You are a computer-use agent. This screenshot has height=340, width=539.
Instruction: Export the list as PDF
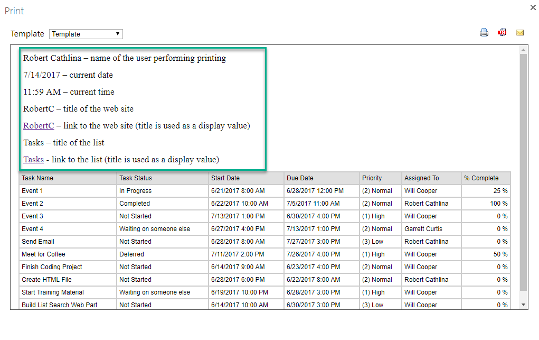point(502,32)
